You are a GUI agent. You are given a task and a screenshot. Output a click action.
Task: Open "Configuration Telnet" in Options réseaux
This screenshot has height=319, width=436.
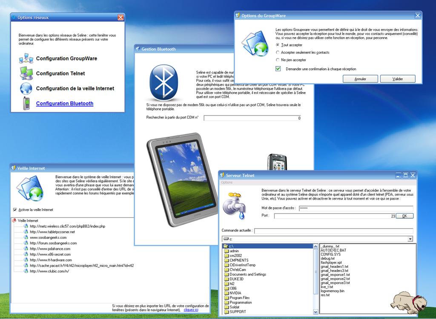[60, 73]
